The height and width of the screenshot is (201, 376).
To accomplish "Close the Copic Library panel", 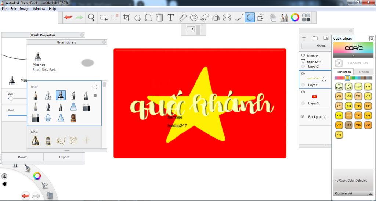I will (372, 38).
